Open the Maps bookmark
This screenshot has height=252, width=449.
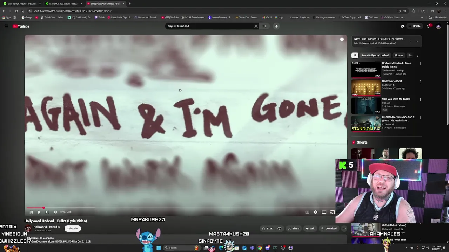(x=279, y=17)
